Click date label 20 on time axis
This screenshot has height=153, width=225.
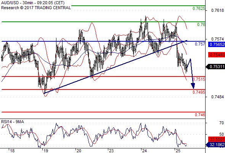click(79, 151)
